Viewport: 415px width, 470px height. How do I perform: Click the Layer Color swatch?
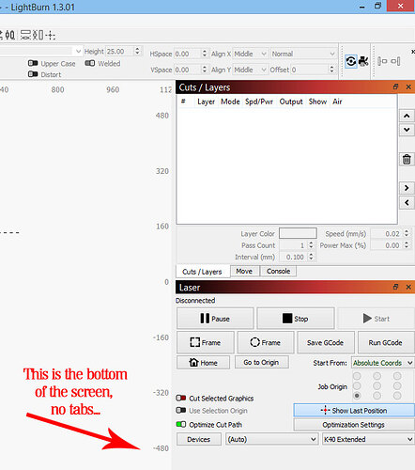(x=298, y=233)
